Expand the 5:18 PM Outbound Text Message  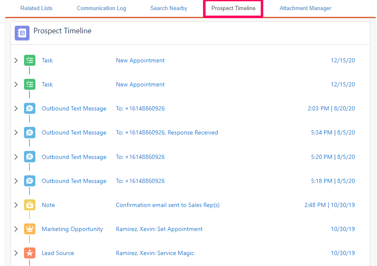pyautogui.click(x=16, y=181)
